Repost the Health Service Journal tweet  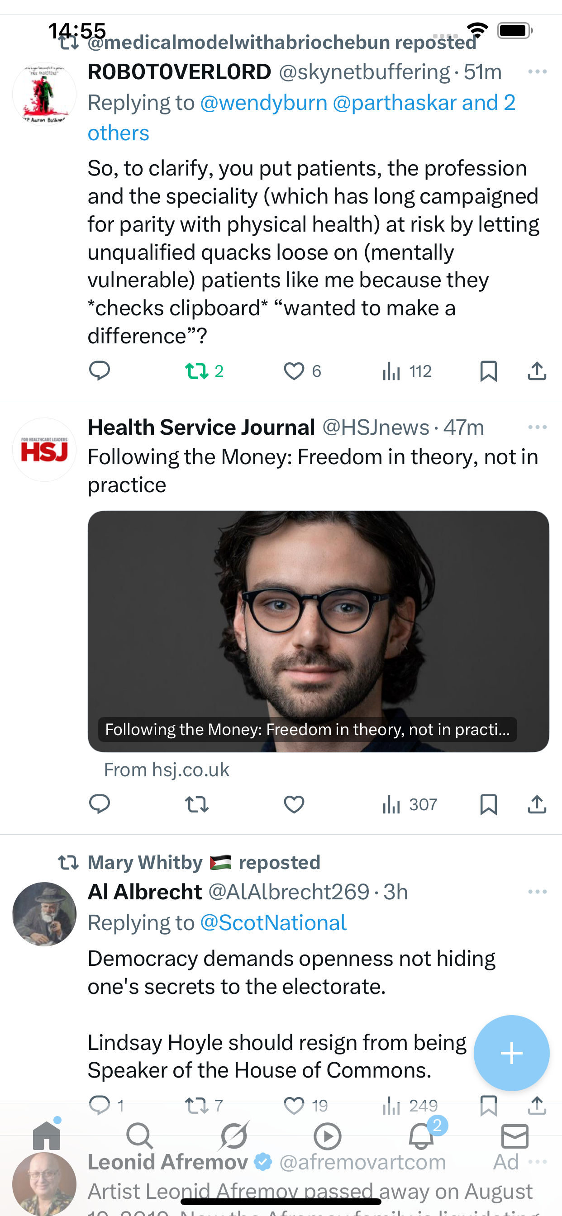tap(197, 804)
